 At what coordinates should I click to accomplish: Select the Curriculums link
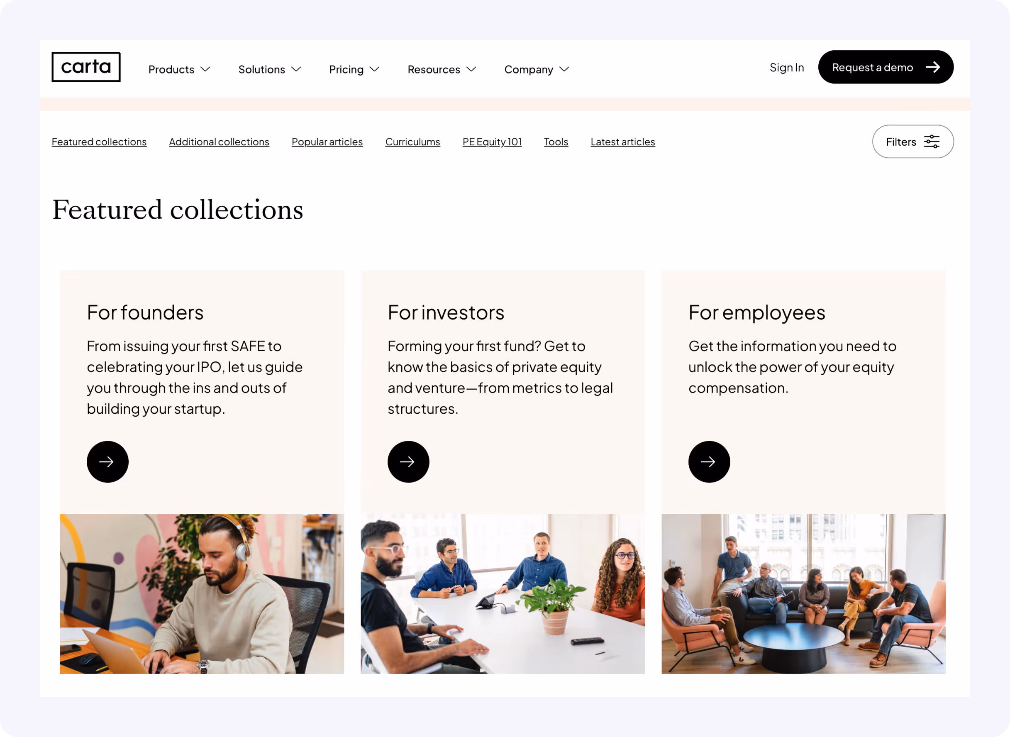click(x=412, y=142)
